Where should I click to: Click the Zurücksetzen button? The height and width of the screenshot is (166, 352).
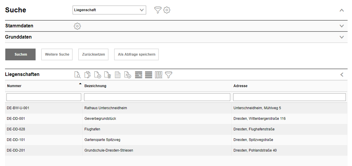(x=94, y=54)
